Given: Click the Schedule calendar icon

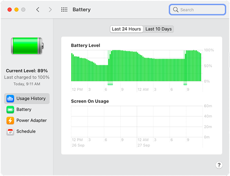Looking at the screenshot, I should (10, 132).
